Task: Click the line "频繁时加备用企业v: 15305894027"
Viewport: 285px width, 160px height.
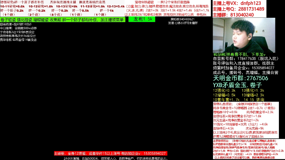Action: click(244, 68)
